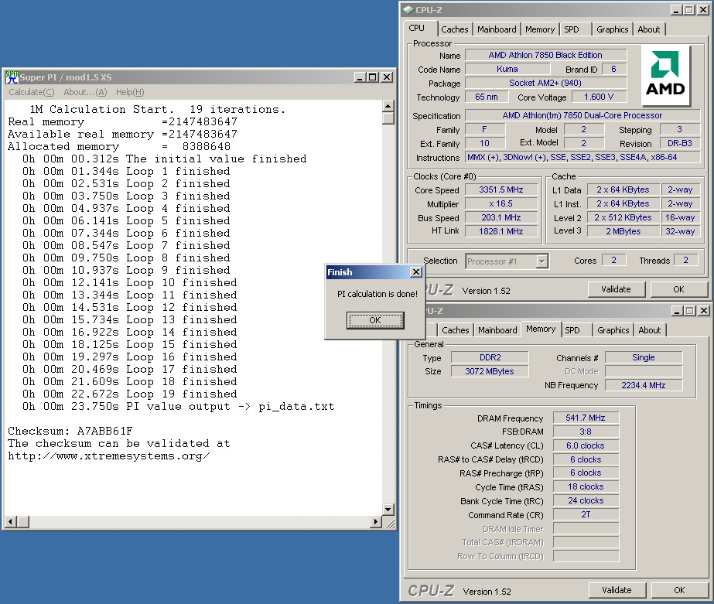Click the DRAM Frequency value '541.7 MHz'

point(586,418)
